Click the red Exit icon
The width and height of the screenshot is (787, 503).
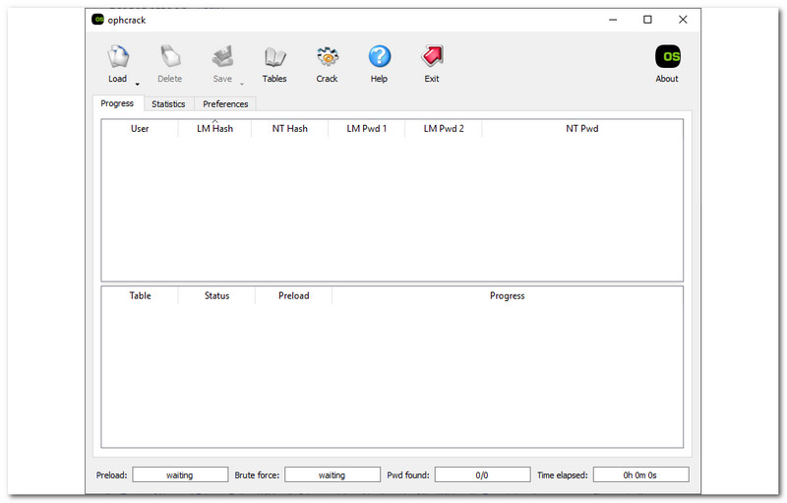pos(432,57)
